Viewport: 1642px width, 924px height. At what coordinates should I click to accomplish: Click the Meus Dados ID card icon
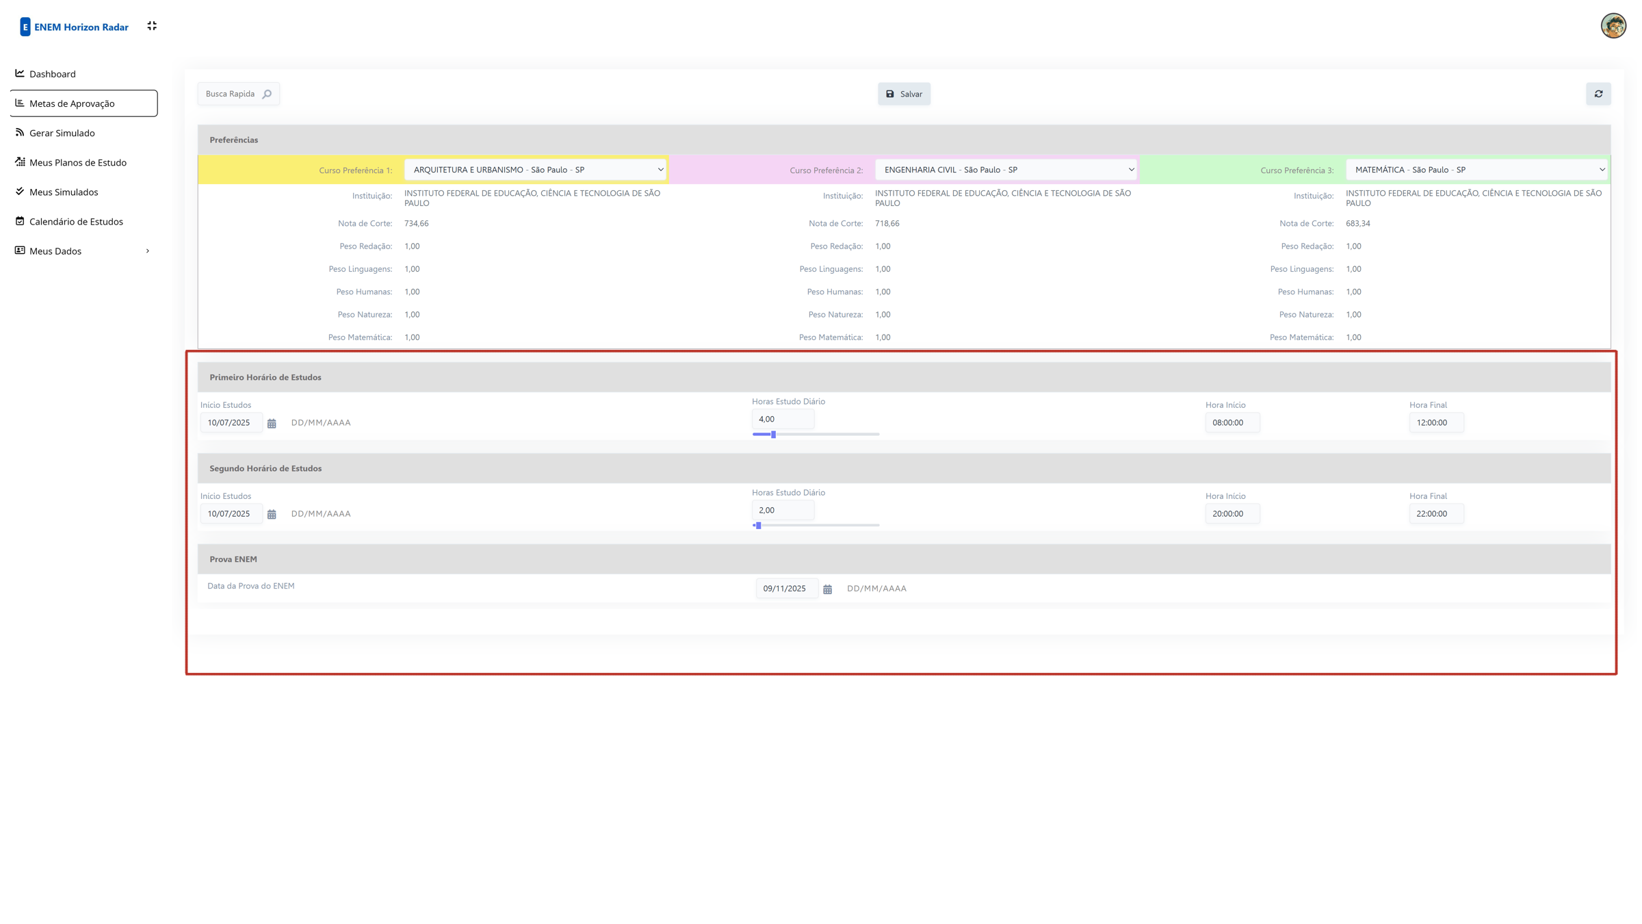[20, 251]
